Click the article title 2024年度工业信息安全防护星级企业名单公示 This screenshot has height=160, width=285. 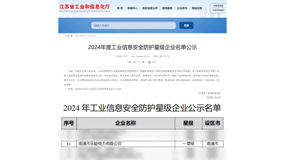(x=142, y=47)
